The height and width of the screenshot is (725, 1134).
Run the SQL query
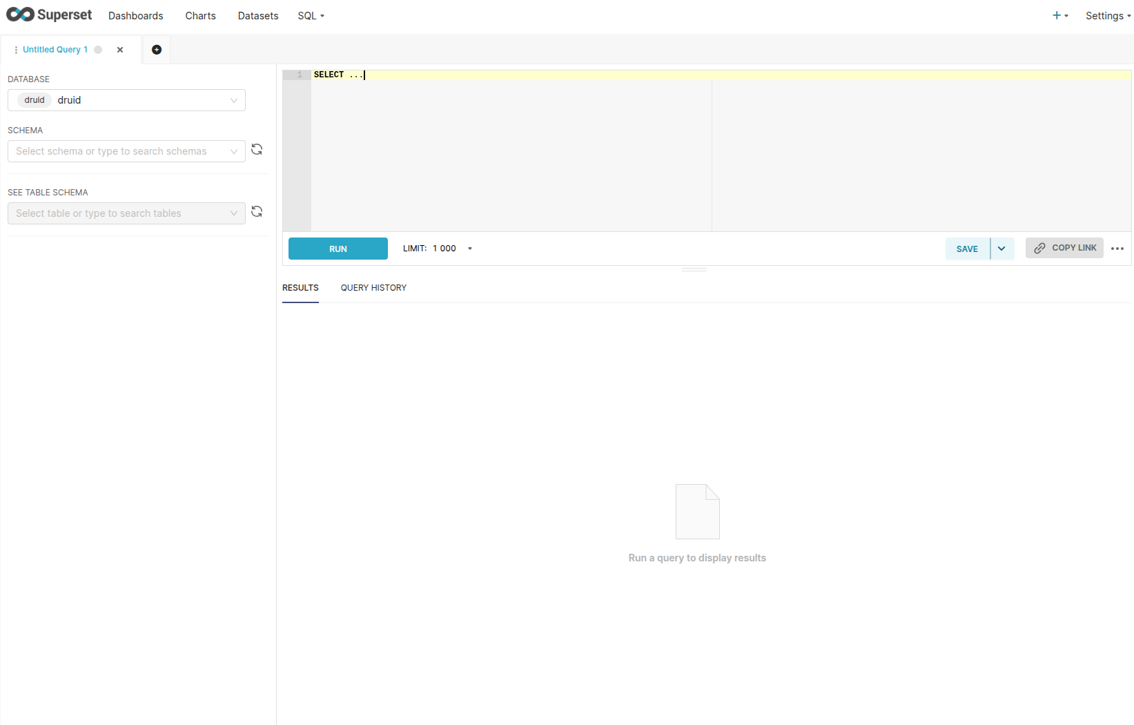click(x=338, y=249)
